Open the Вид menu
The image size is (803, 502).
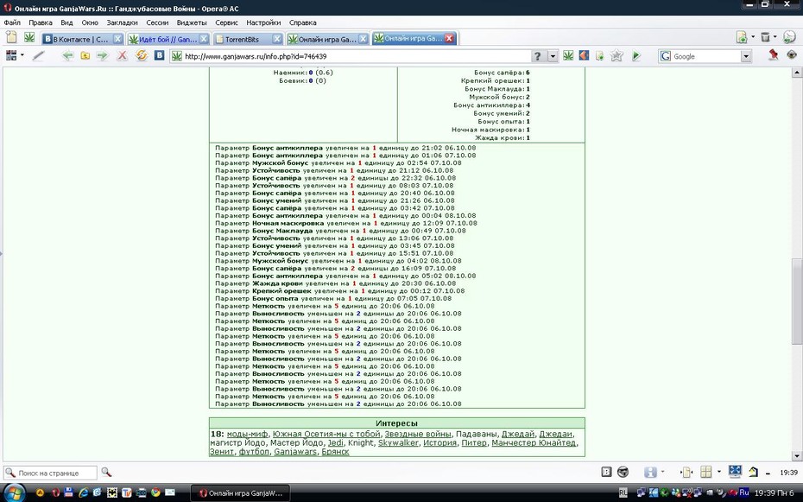pos(66,22)
